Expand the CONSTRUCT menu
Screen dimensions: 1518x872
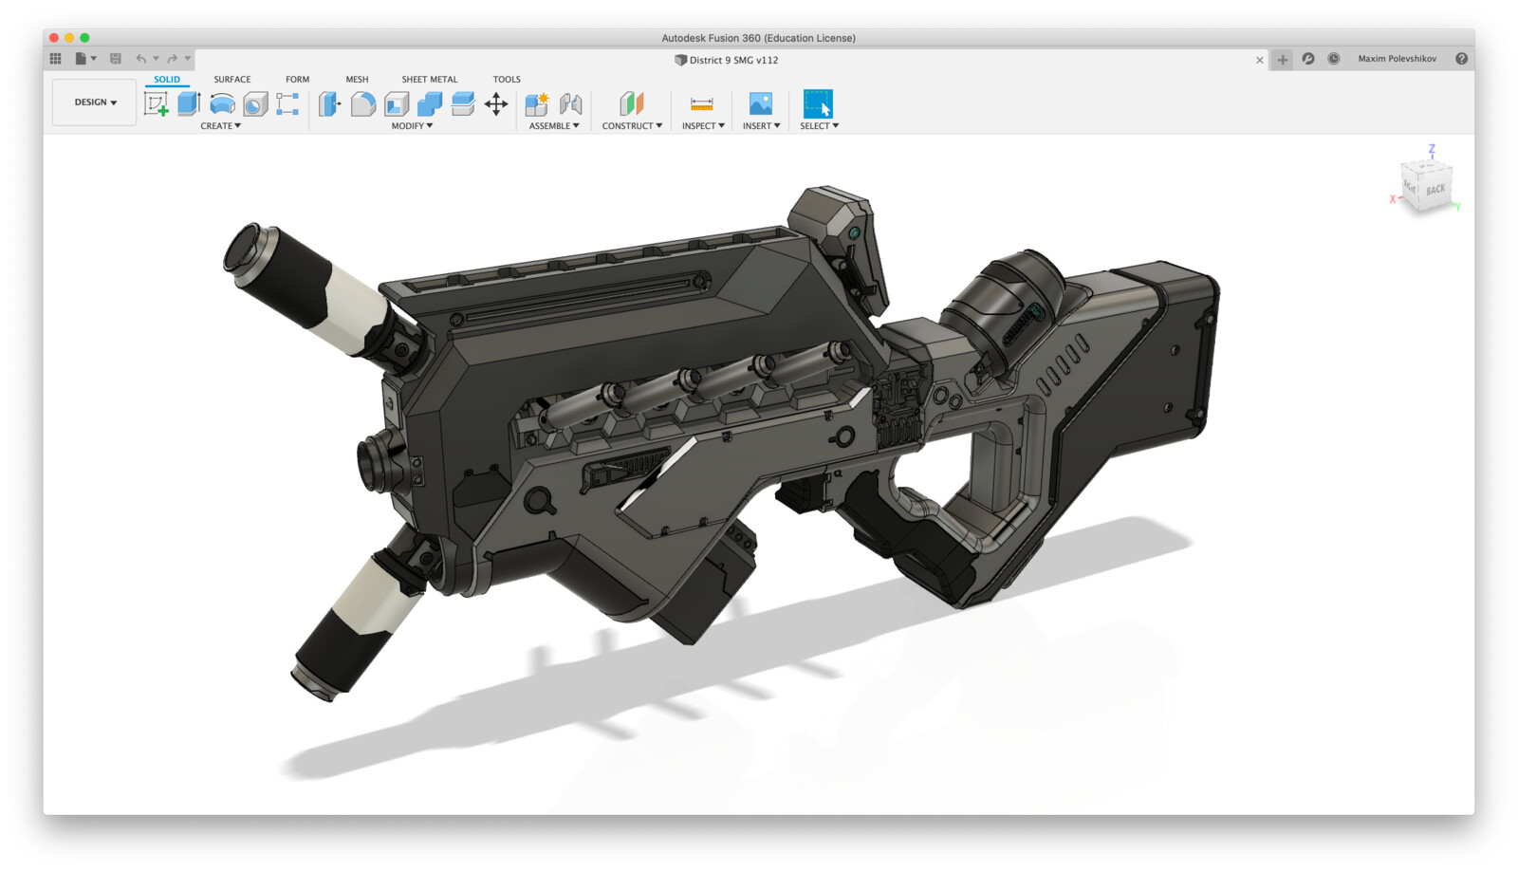(x=632, y=126)
